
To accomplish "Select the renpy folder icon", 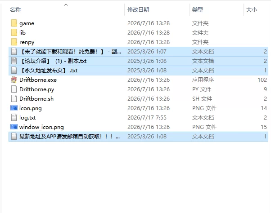I will pyautogui.click(x=14, y=42).
